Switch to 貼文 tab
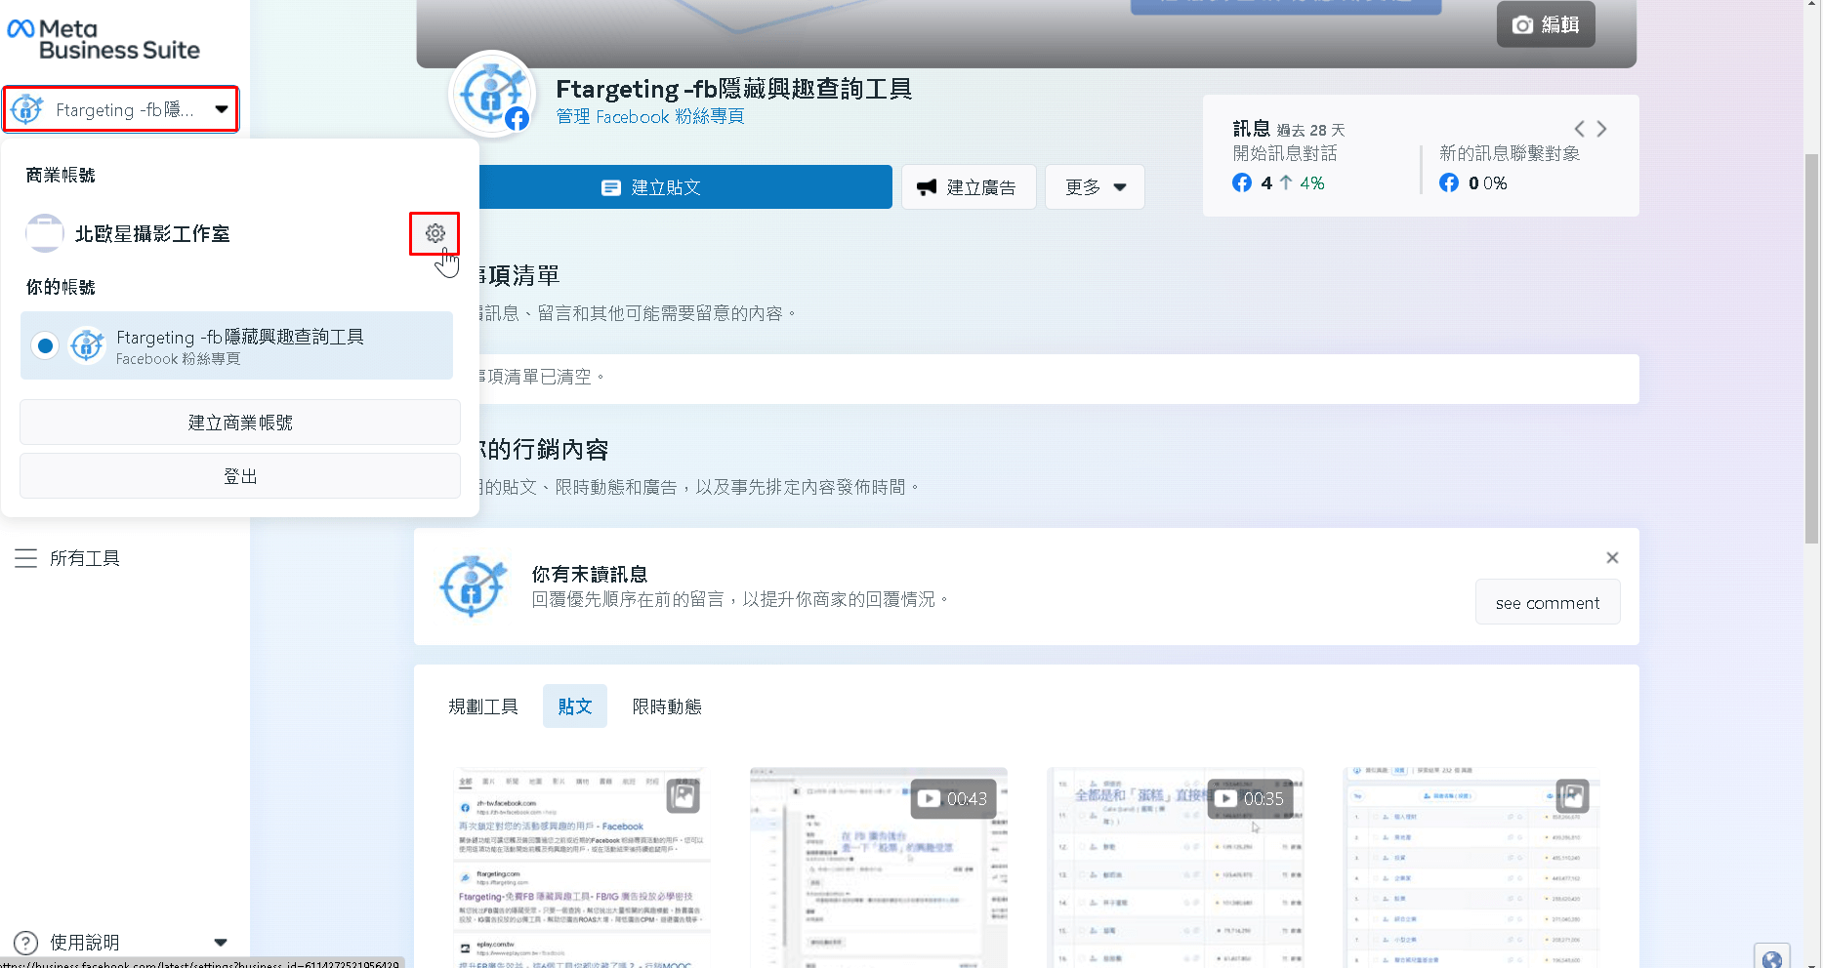Viewport: 1823px width, 968px height. (x=575, y=706)
